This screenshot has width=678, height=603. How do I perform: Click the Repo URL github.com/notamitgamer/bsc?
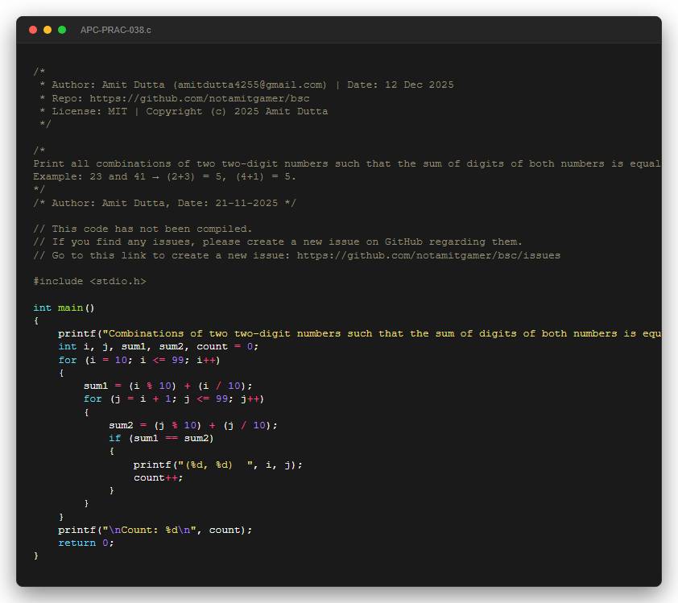[200, 98]
